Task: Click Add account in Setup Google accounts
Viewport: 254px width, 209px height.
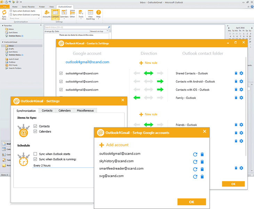Action: [114, 145]
